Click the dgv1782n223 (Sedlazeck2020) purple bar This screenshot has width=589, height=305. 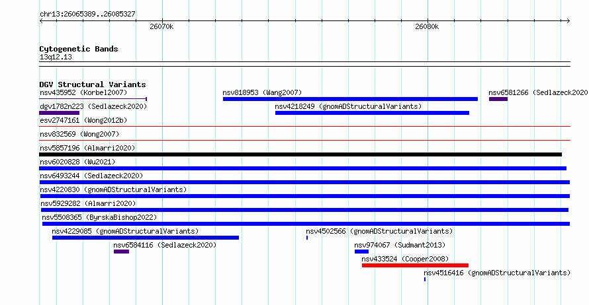click(x=59, y=113)
